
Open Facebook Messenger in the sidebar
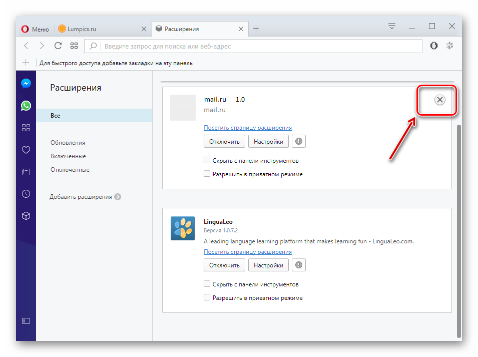pyautogui.click(x=26, y=84)
